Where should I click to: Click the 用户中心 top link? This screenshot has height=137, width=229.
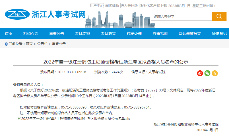97,5
